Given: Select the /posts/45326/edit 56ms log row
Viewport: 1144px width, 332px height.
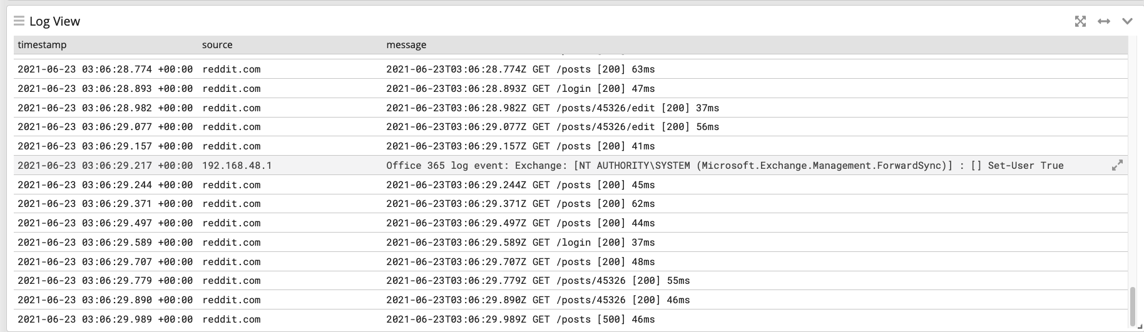Looking at the screenshot, I should [x=552, y=127].
